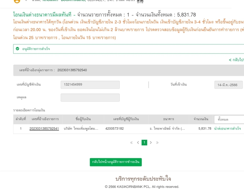This screenshot has height=194, width=244.
Task: Go to first page of results
Action: (131, 143)
